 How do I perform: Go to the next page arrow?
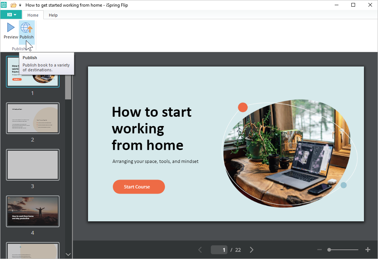[252, 250]
